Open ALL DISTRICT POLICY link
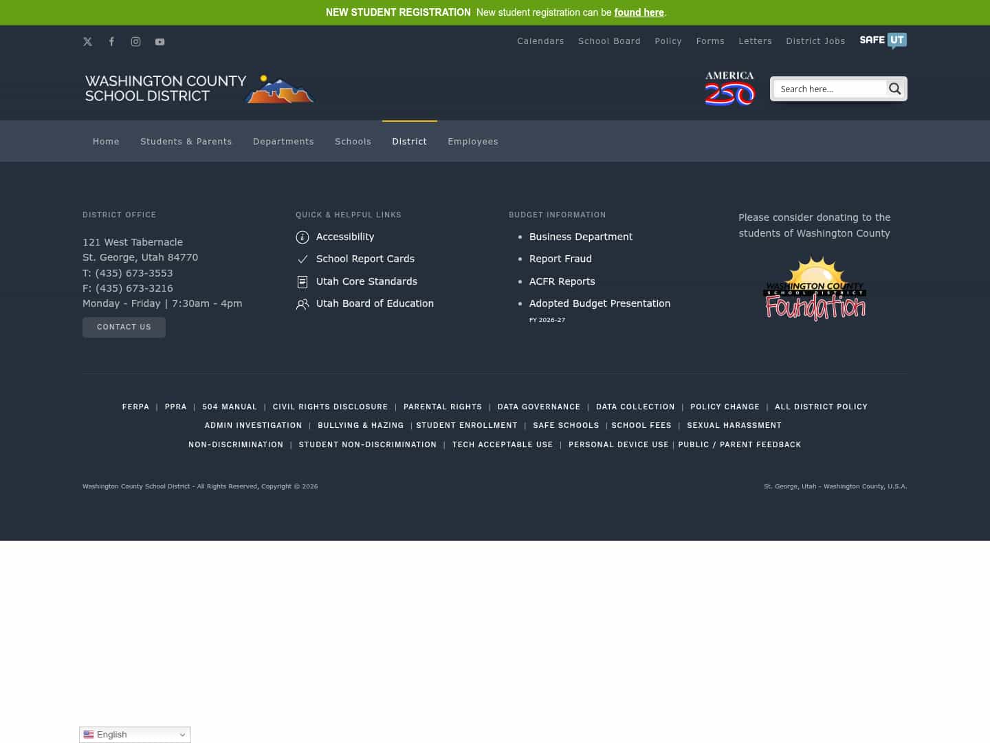This screenshot has width=990, height=743. [821, 407]
